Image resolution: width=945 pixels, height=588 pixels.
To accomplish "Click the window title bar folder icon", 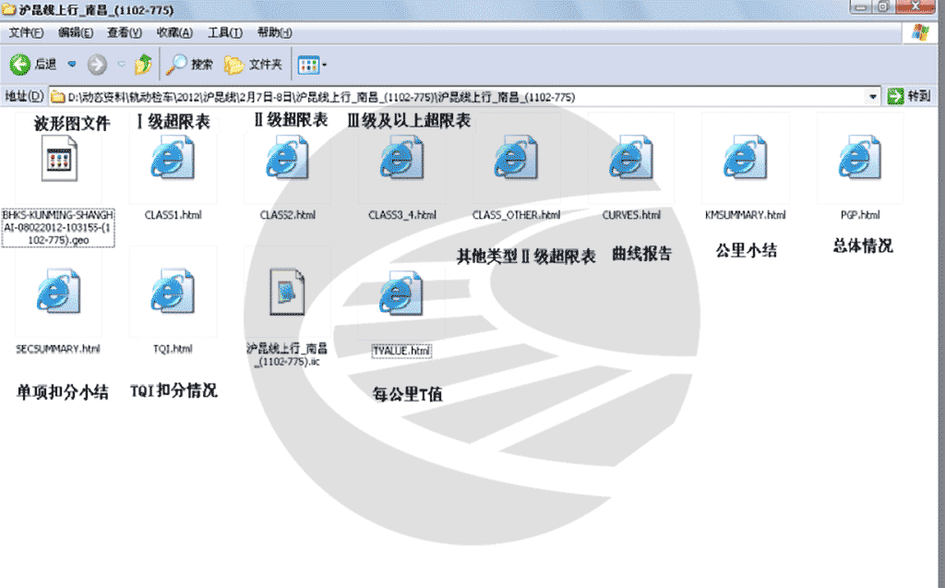I will (8, 9).
